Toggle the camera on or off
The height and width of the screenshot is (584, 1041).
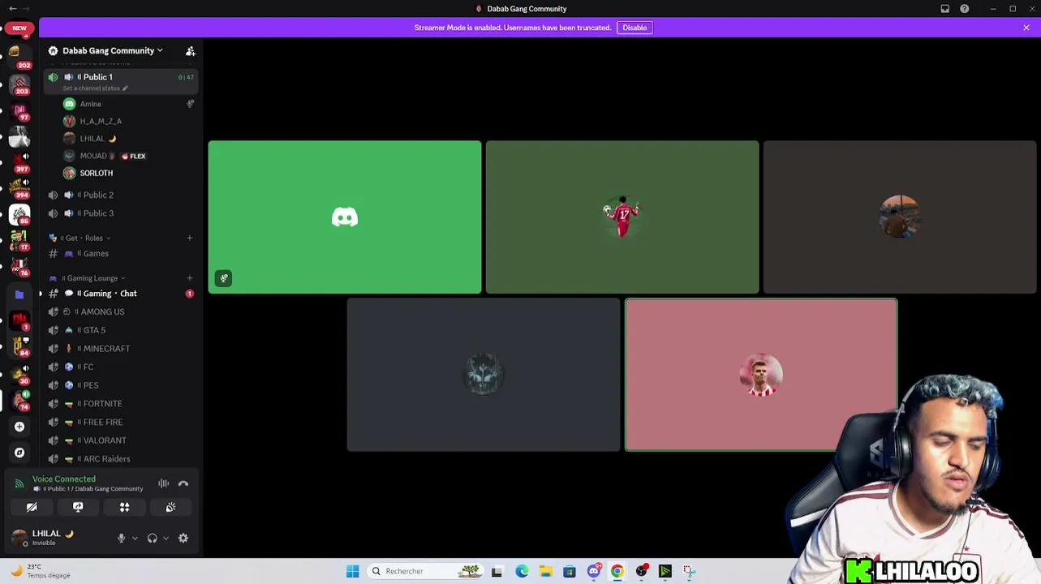coord(32,507)
